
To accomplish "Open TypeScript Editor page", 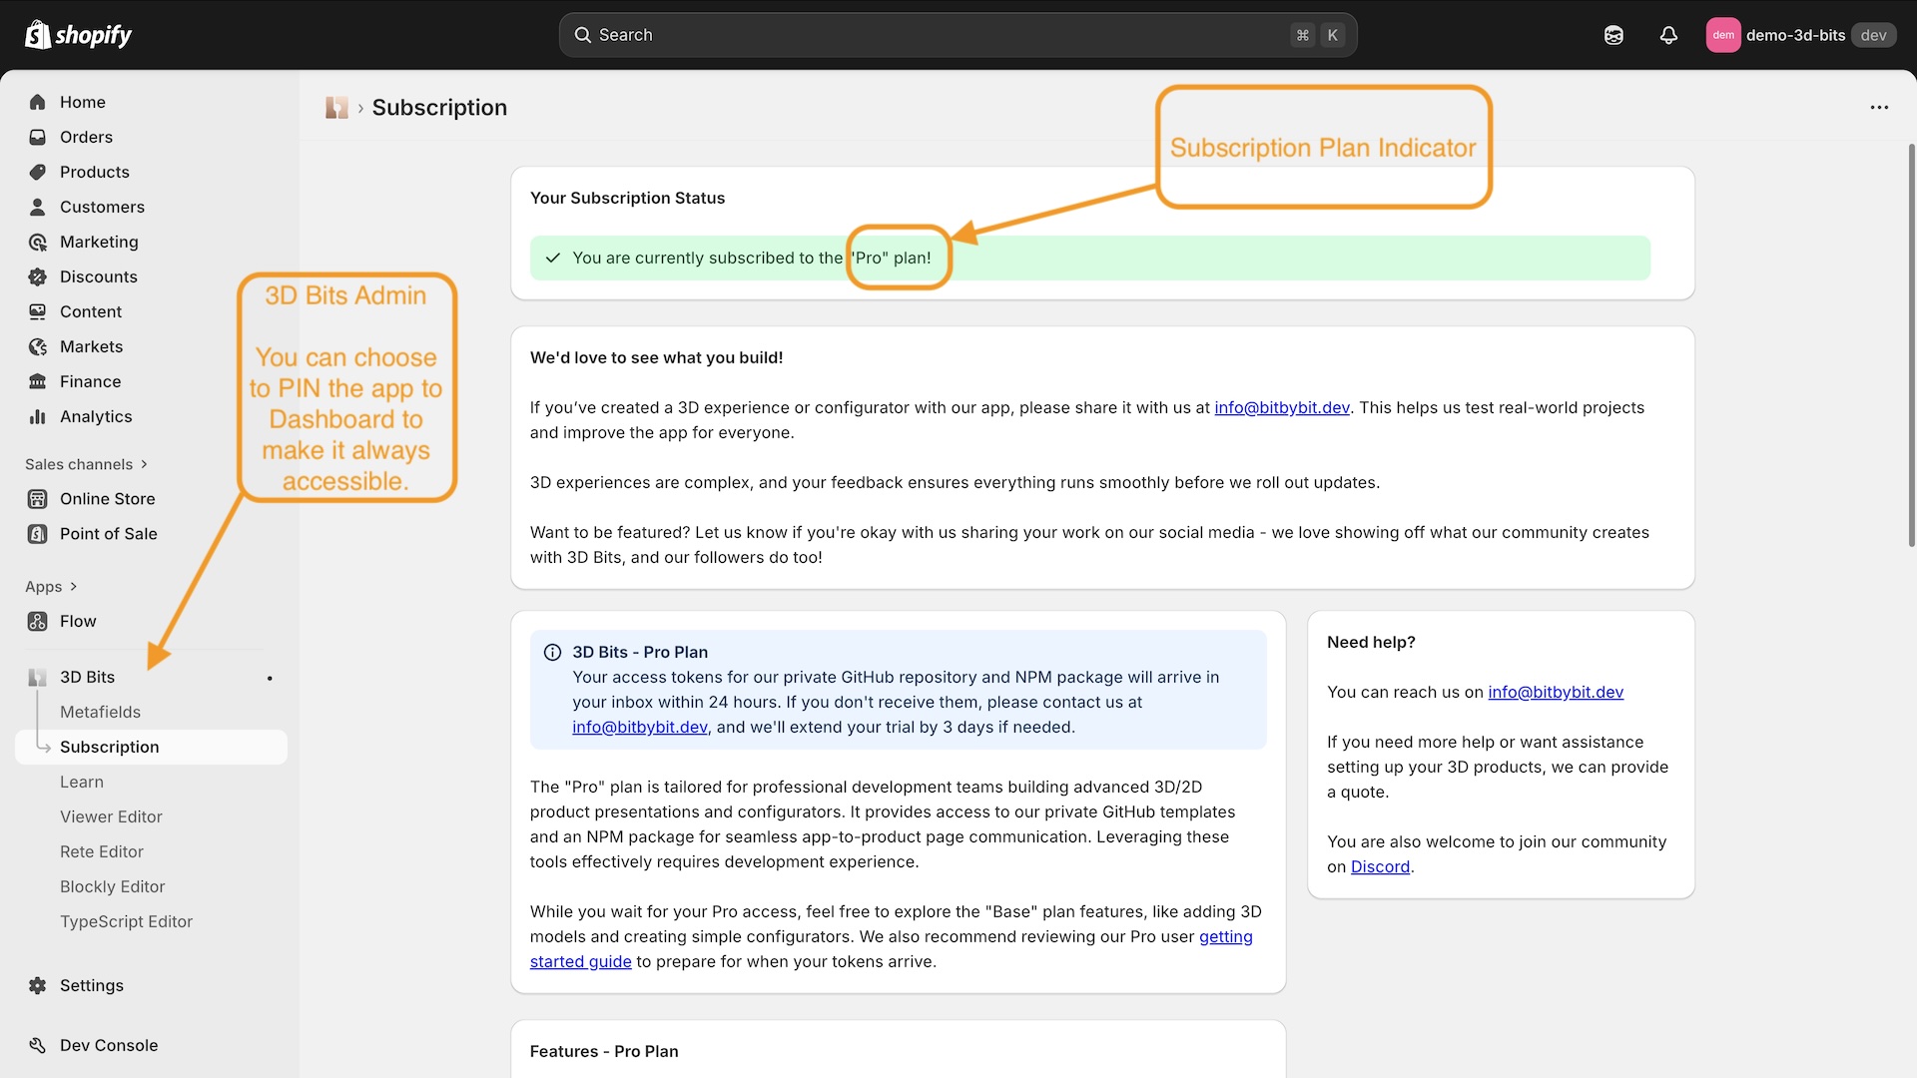I will [126, 921].
